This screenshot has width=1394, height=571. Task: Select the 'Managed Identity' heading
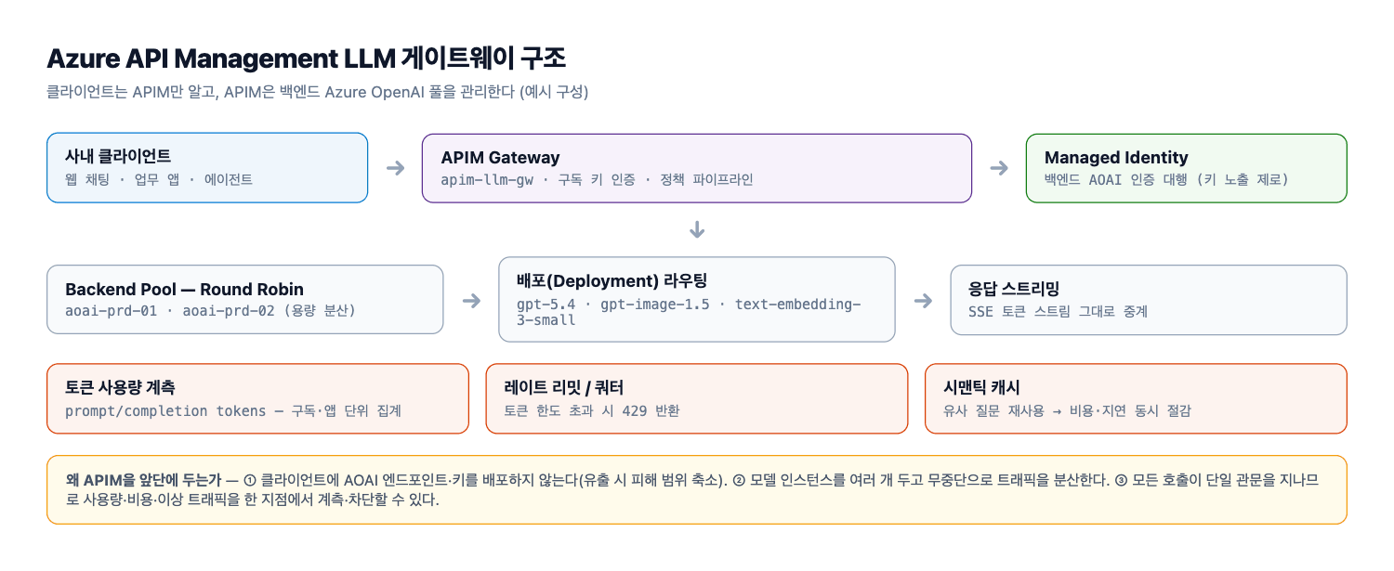(1116, 157)
